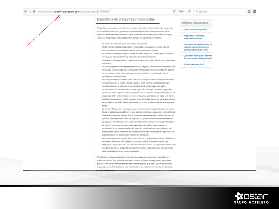Screen dimensions: 279x209
Task: Click the tripadvisorsupport.com URL address field
Action: 87,12
